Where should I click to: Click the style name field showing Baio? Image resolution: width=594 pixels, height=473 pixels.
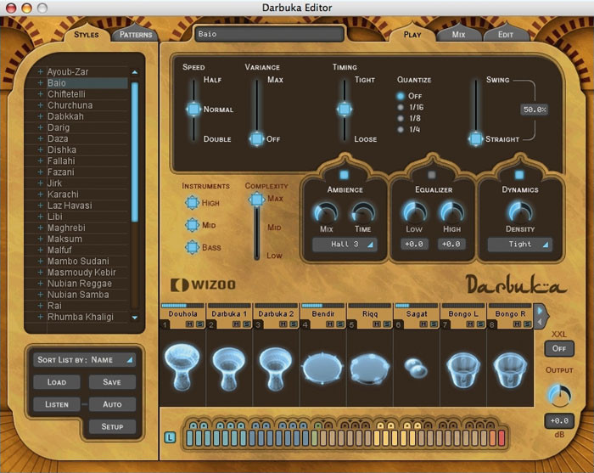(x=269, y=34)
